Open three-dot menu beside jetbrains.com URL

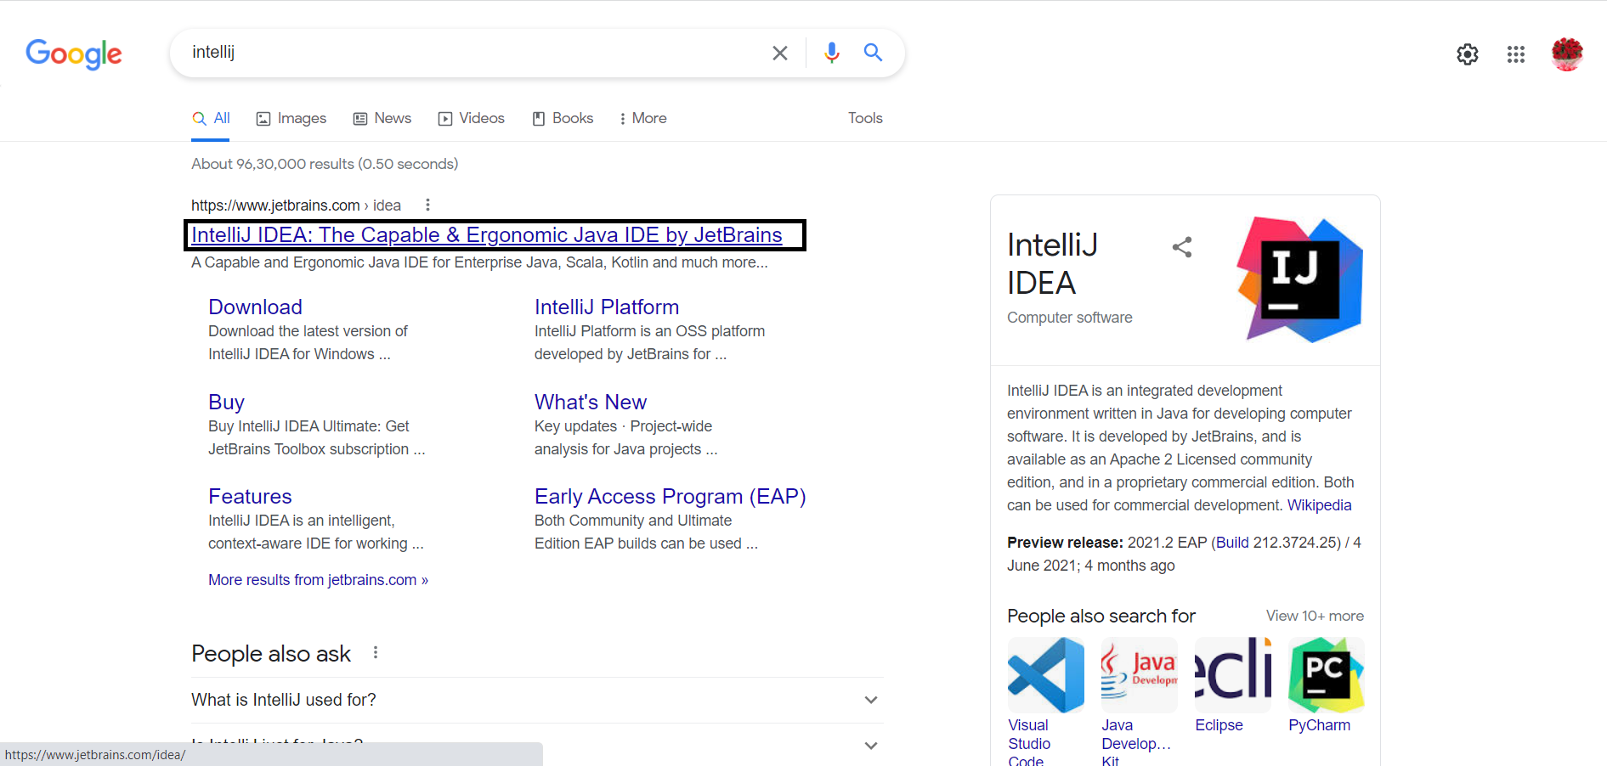point(427,205)
